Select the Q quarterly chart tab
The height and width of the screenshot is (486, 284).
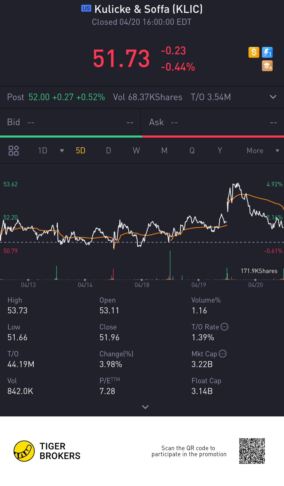pos(192,151)
